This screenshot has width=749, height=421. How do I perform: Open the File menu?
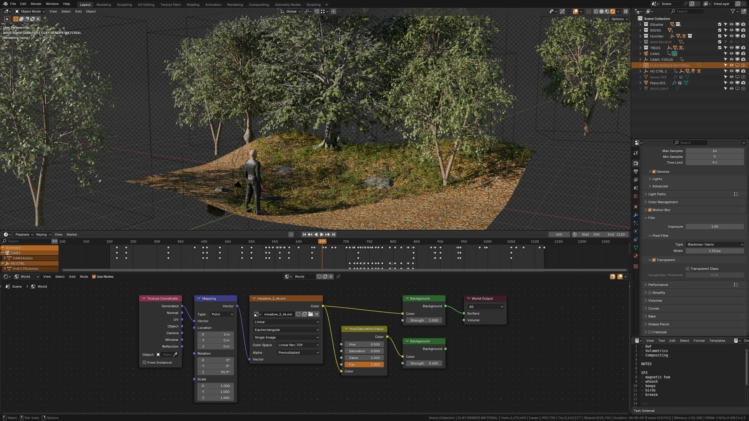[x=13, y=4]
